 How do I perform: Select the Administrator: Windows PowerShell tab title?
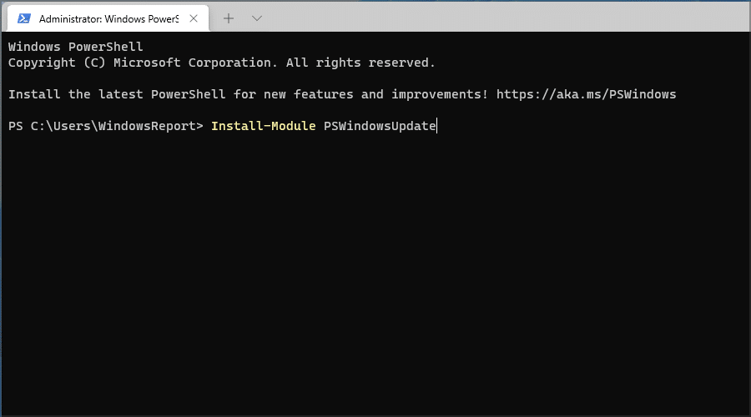pos(108,18)
